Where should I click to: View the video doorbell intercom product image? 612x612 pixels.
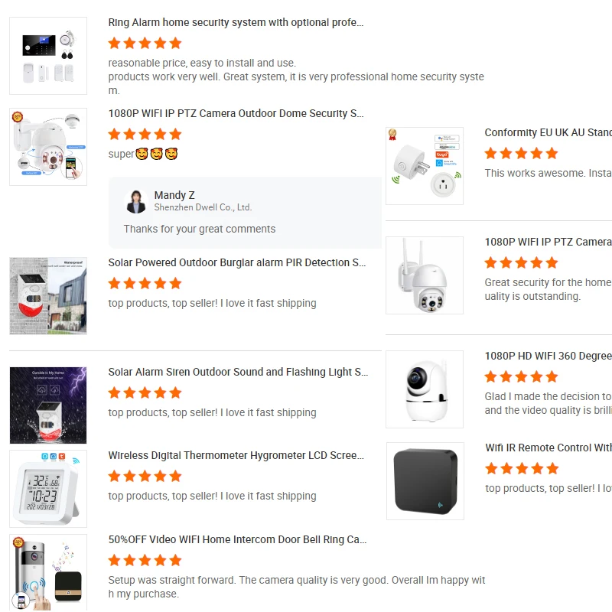[48, 572]
